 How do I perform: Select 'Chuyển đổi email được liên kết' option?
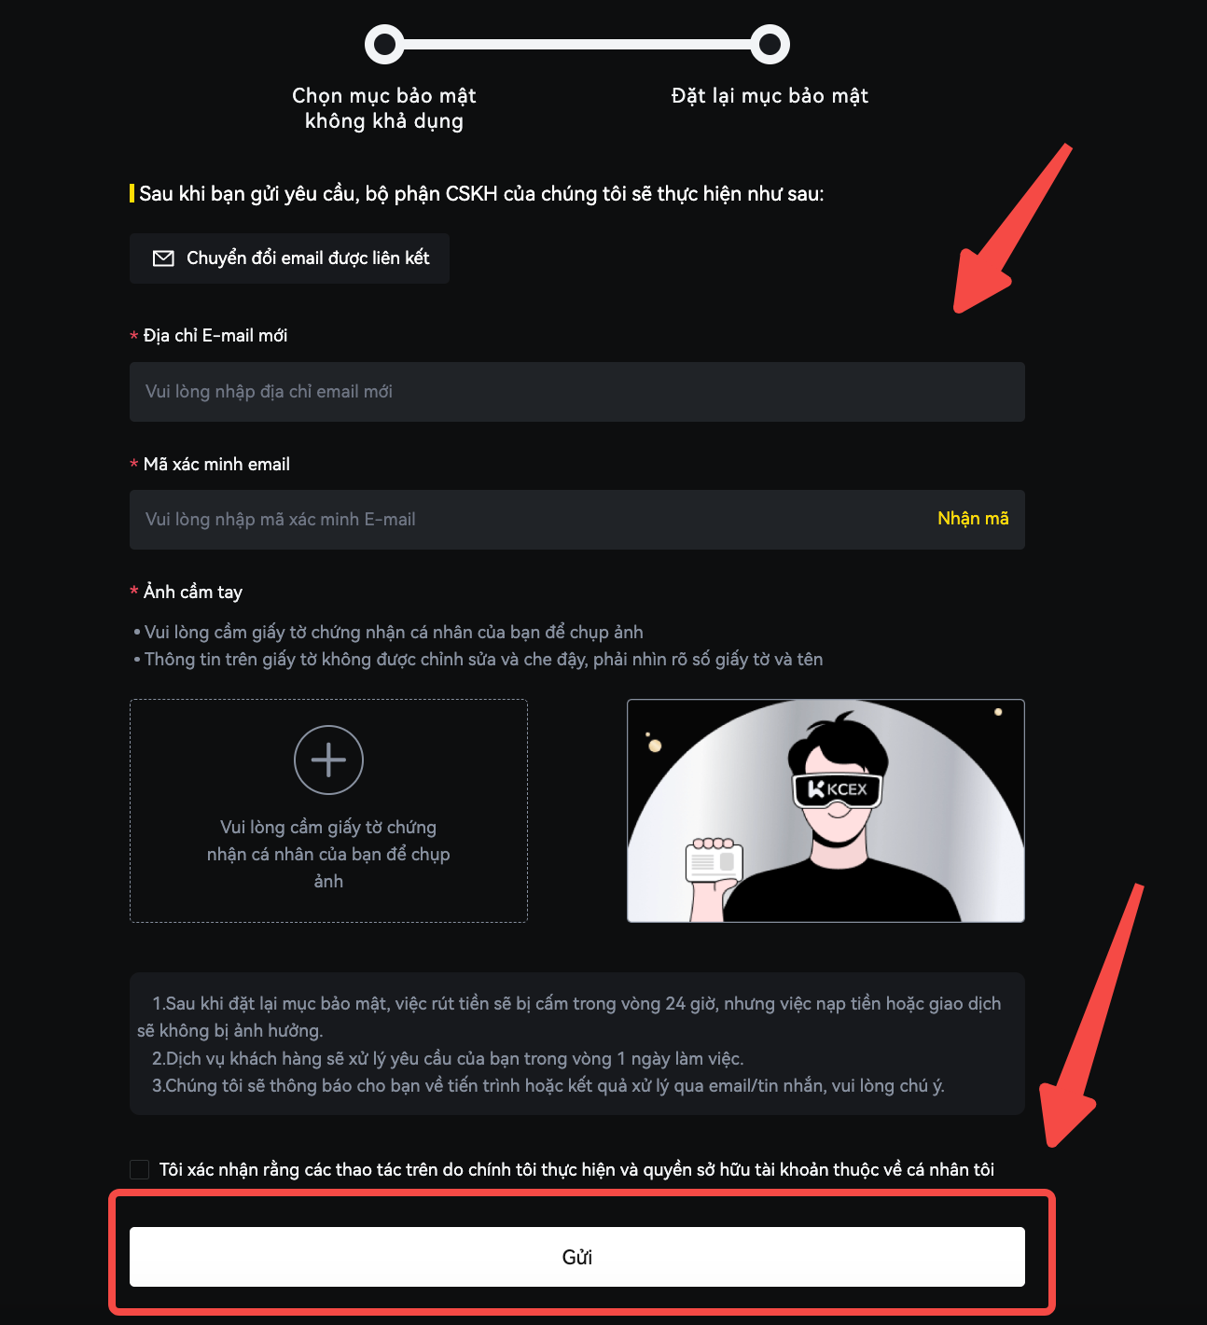click(289, 258)
